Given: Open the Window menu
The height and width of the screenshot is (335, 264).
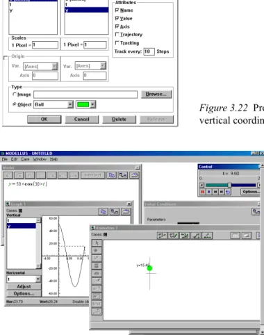Looking at the screenshot, I should coord(40,159).
